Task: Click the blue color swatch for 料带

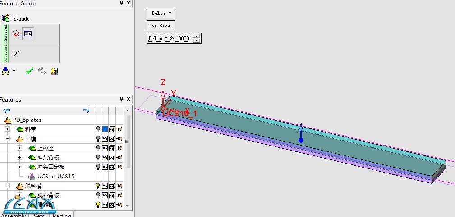Action: 105,129
